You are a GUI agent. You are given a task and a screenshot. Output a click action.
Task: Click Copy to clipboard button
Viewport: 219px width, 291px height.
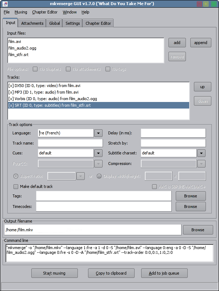111,273
